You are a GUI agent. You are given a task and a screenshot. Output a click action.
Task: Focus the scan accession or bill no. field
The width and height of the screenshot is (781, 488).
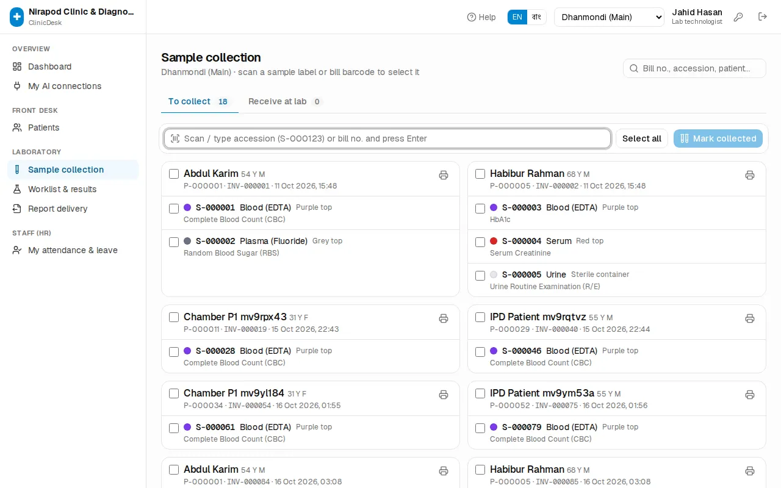coord(387,138)
